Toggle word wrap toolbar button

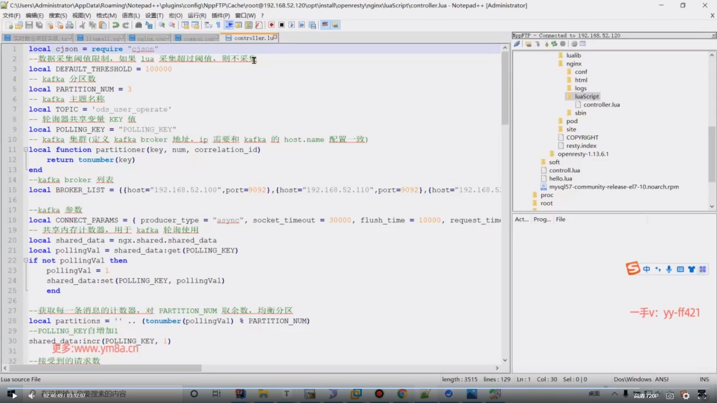click(x=208, y=25)
